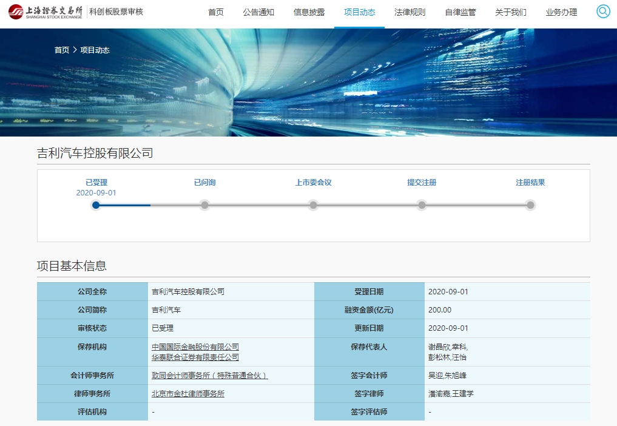Click the 已受理 progress step marker
The width and height of the screenshot is (617, 426).
[96, 205]
